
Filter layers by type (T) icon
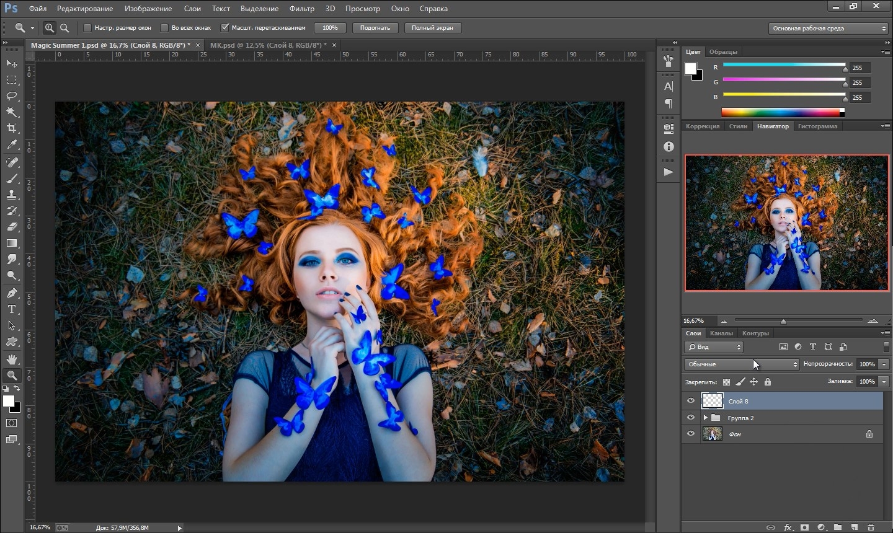click(813, 347)
